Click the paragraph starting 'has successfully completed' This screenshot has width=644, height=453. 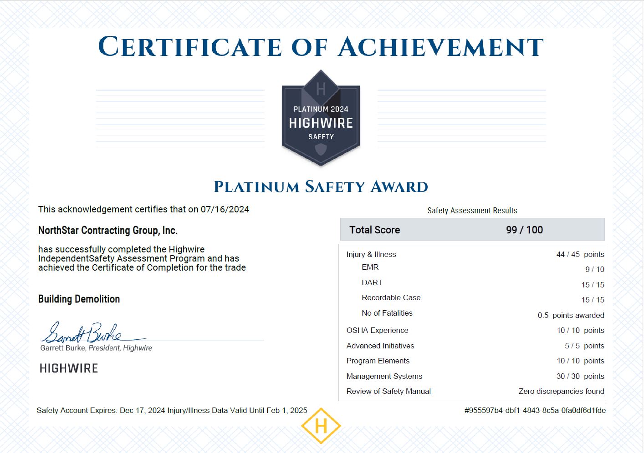[142, 258]
